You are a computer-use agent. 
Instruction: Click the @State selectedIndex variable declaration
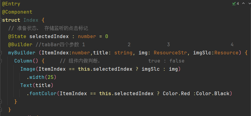click(x=58, y=36)
